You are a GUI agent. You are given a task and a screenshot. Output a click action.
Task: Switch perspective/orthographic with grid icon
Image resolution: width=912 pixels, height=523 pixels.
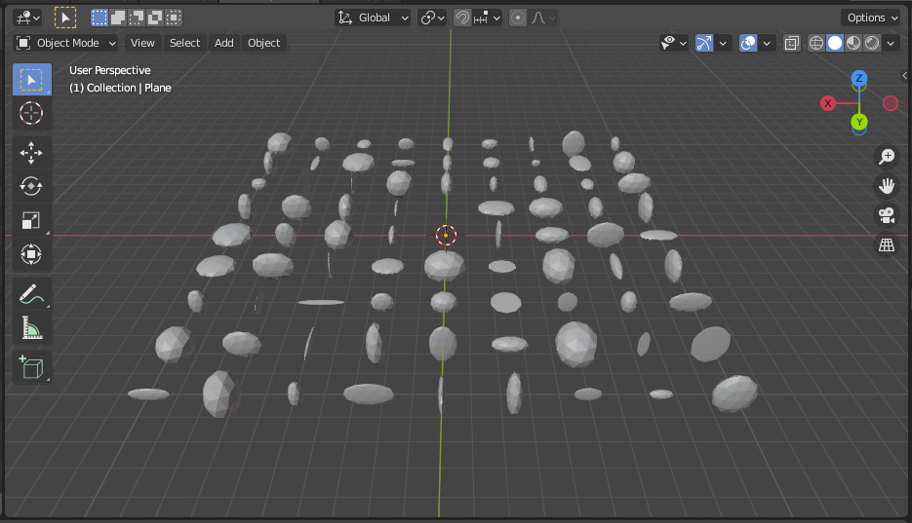point(887,245)
